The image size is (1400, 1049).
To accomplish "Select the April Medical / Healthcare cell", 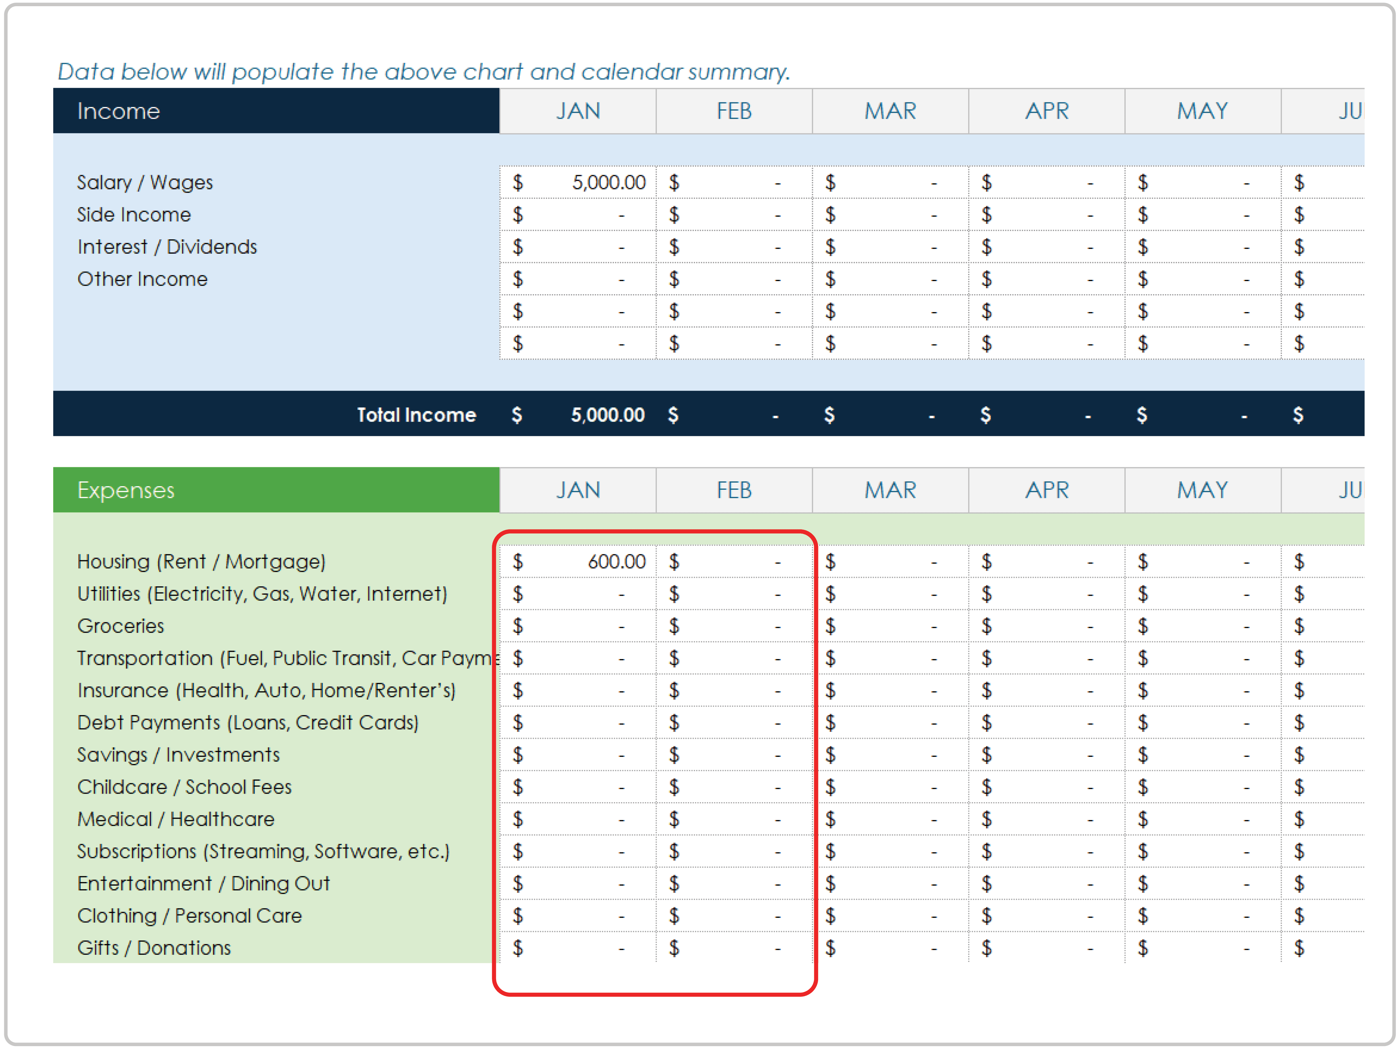I will (x=1046, y=819).
